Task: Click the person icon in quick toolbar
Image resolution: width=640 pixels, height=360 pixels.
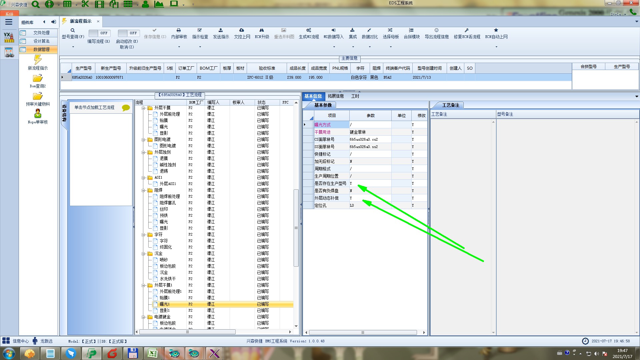Action: coord(145,4)
